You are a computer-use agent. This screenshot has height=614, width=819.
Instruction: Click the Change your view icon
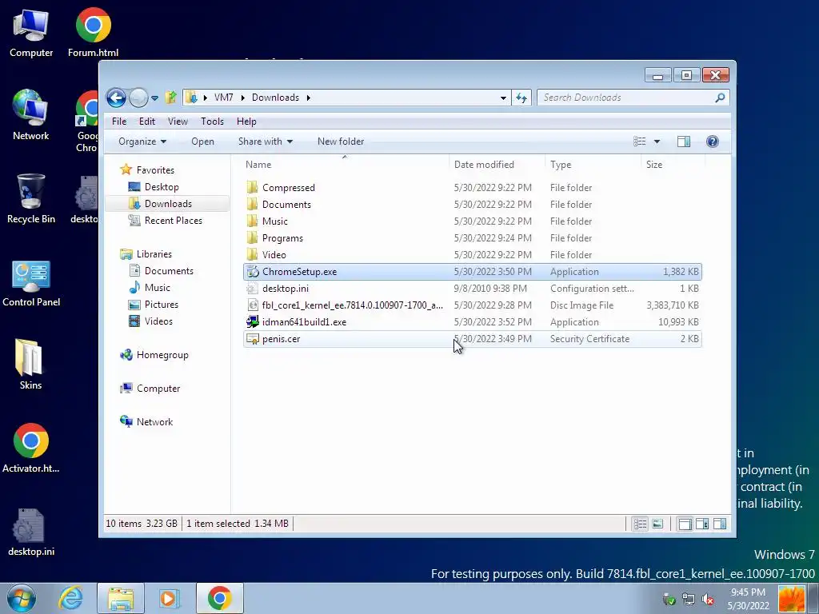(x=639, y=142)
